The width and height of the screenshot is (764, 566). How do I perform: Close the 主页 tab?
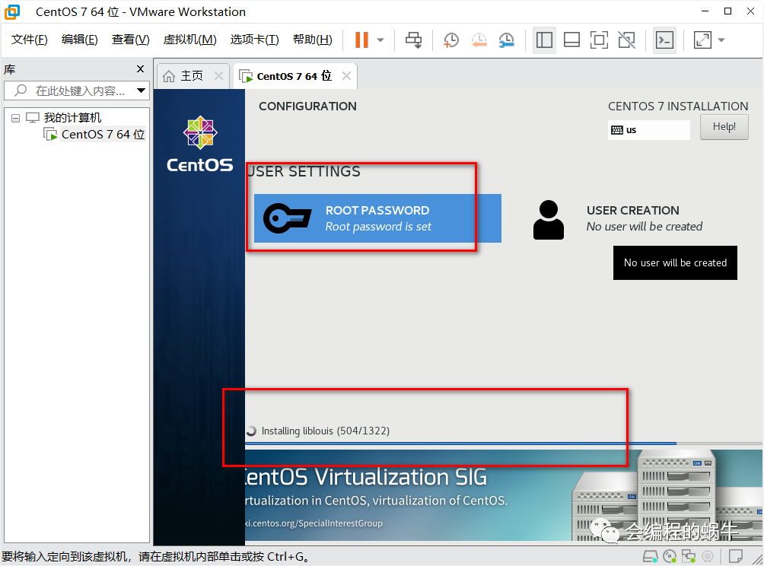pos(218,76)
